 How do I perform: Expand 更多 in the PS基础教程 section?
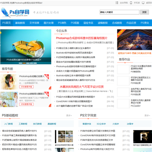click(69, 116)
